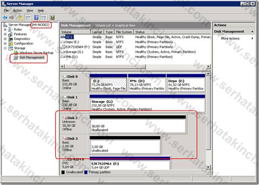The height and width of the screenshot is (185, 259).
Task: Sort by the File System column header
Action: (x=124, y=32)
